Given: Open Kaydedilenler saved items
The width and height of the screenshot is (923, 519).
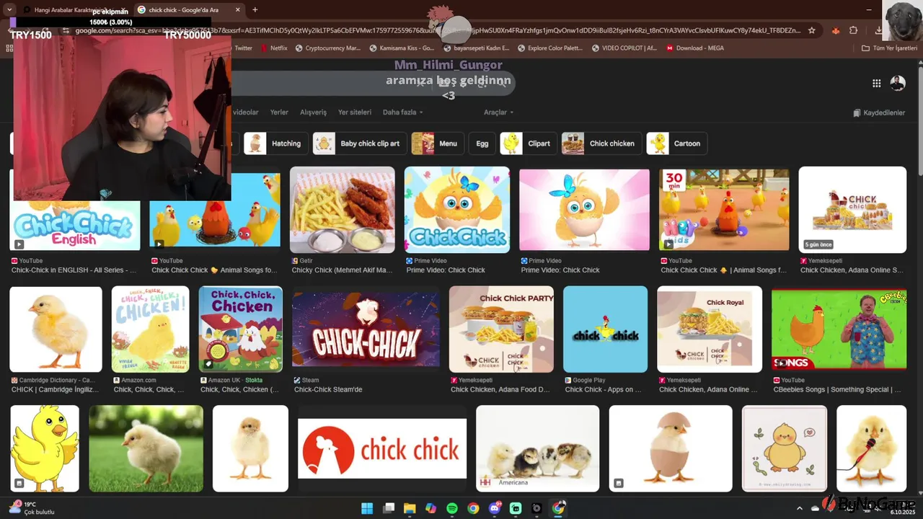Looking at the screenshot, I should pyautogui.click(x=878, y=112).
